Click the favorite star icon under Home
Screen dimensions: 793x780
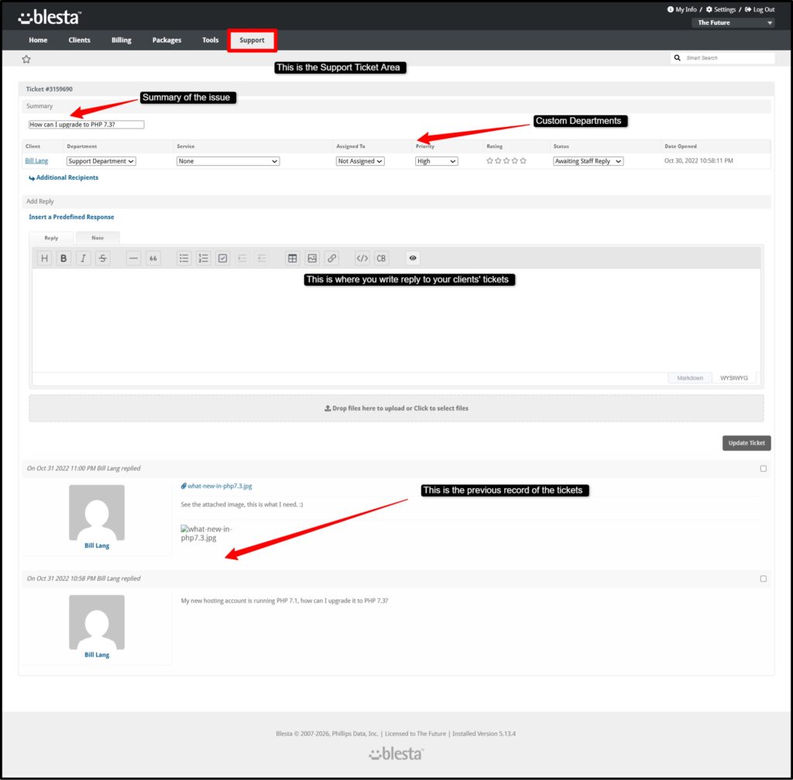(x=26, y=59)
